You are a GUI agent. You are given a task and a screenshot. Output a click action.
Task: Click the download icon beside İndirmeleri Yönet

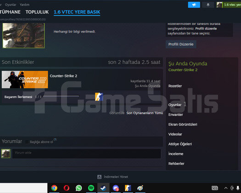99,177
